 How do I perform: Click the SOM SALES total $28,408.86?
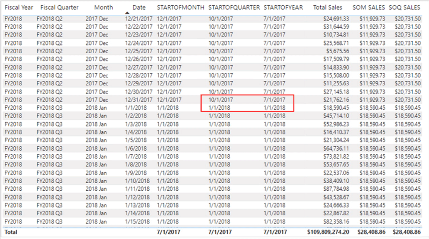click(371, 232)
